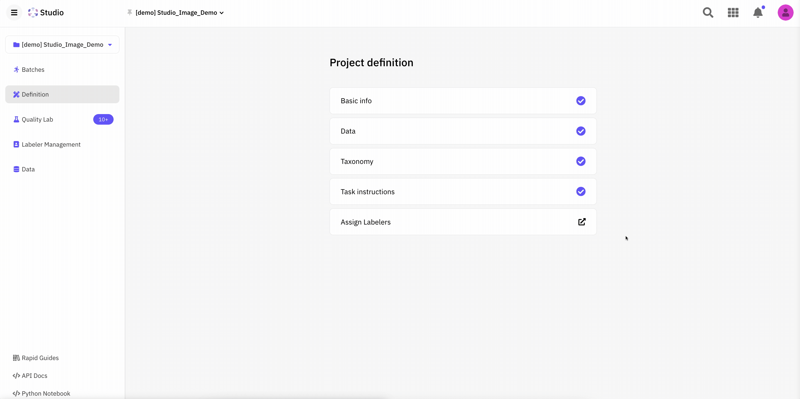
Task: Open sidebar Studio_Image_Demo project selector
Action: click(x=62, y=45)
